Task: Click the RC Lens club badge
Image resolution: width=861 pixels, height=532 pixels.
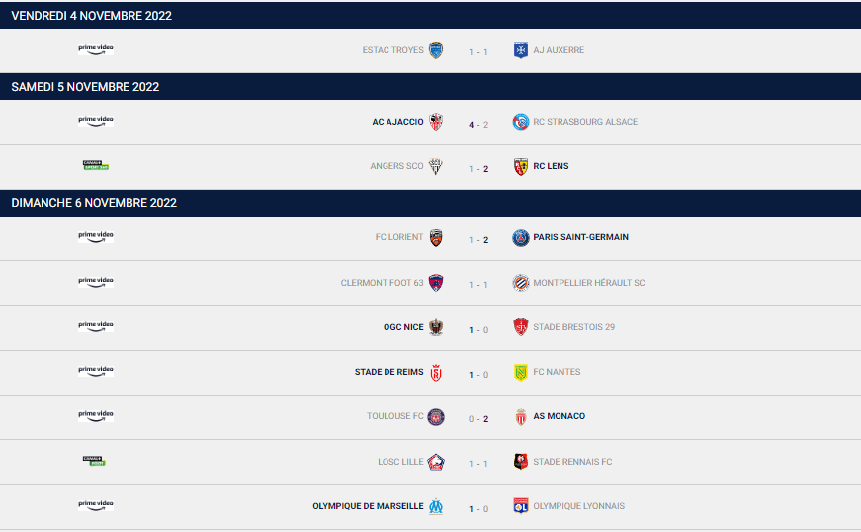Action: click(521, 166)
